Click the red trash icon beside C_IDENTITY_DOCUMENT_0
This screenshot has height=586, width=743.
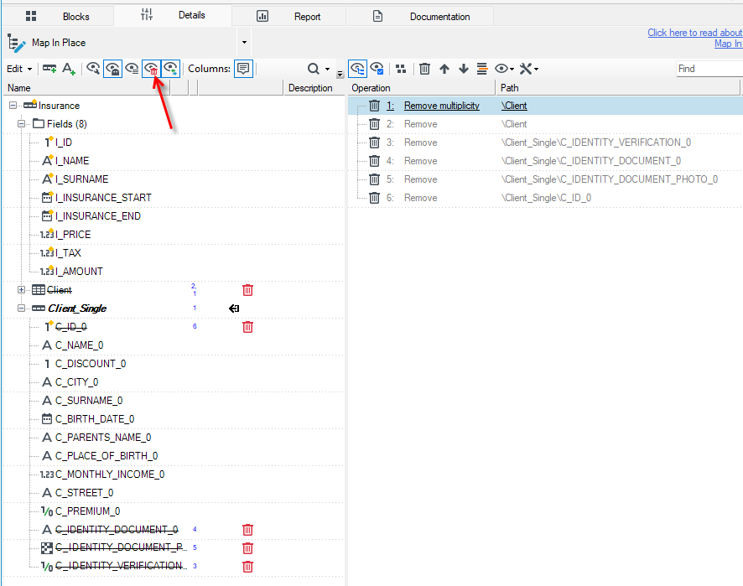tap(248, 530)
